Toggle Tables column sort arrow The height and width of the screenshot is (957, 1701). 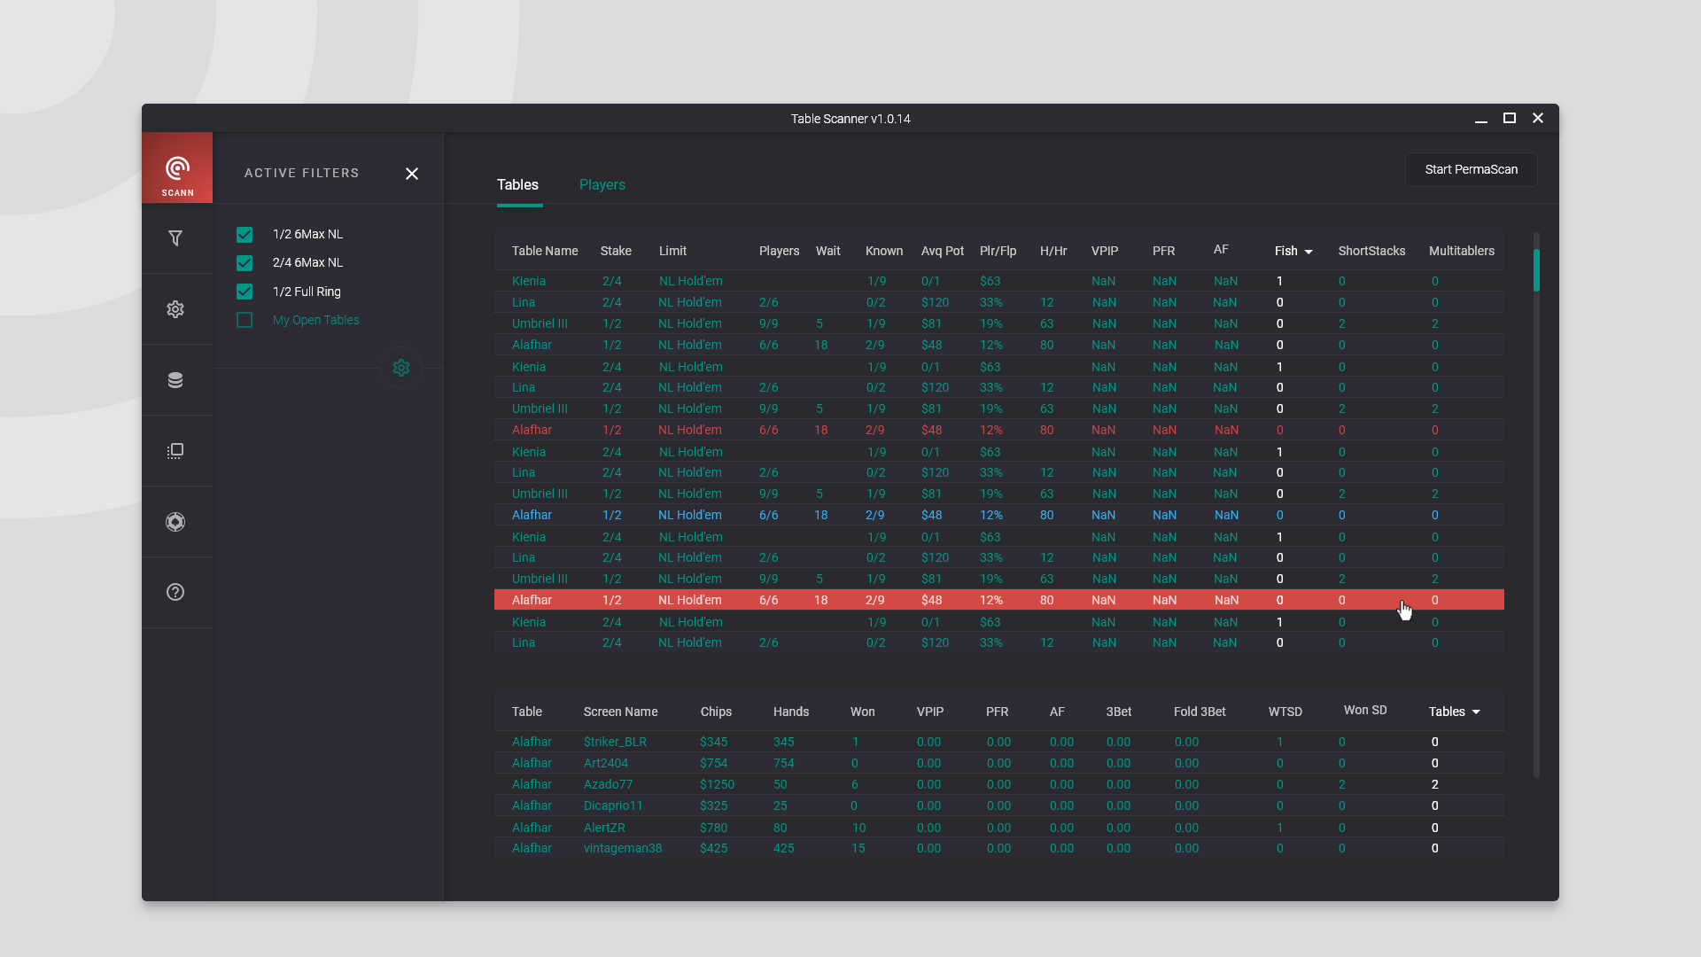[1476, 712]
